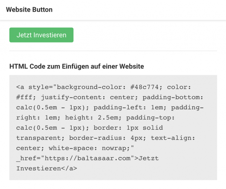Click the word Investieren in code block

[x=39, y=168]
